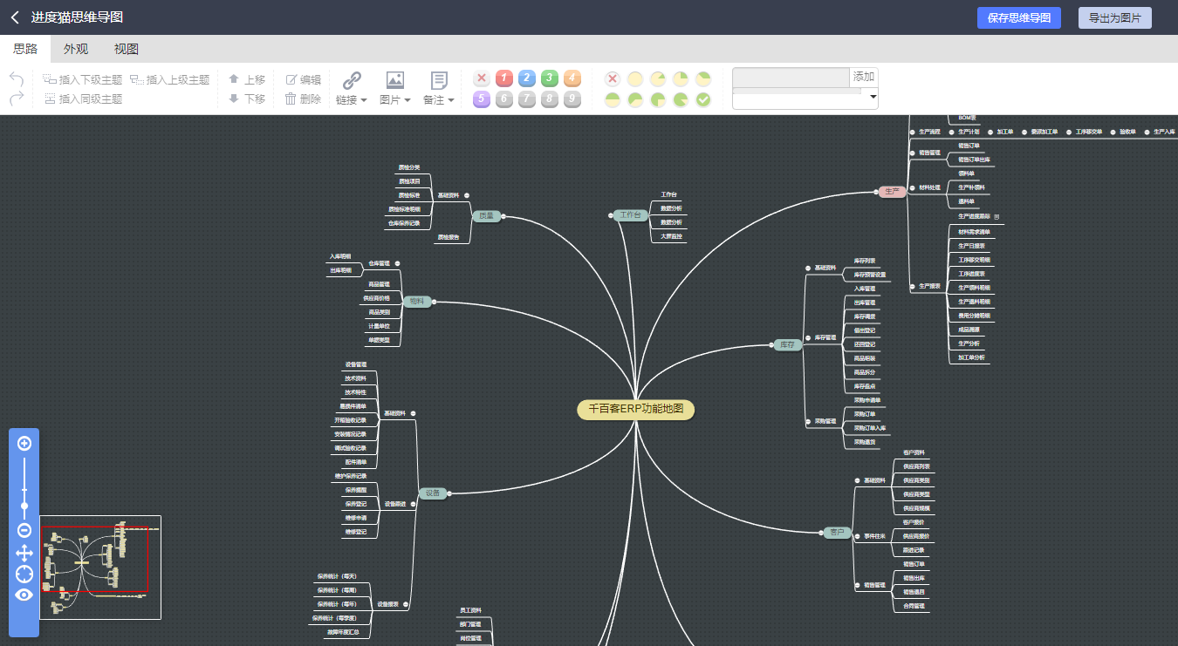Screen dimensions: 1178x646
Task: Click the 添加 button
Action: pos(864,78)
